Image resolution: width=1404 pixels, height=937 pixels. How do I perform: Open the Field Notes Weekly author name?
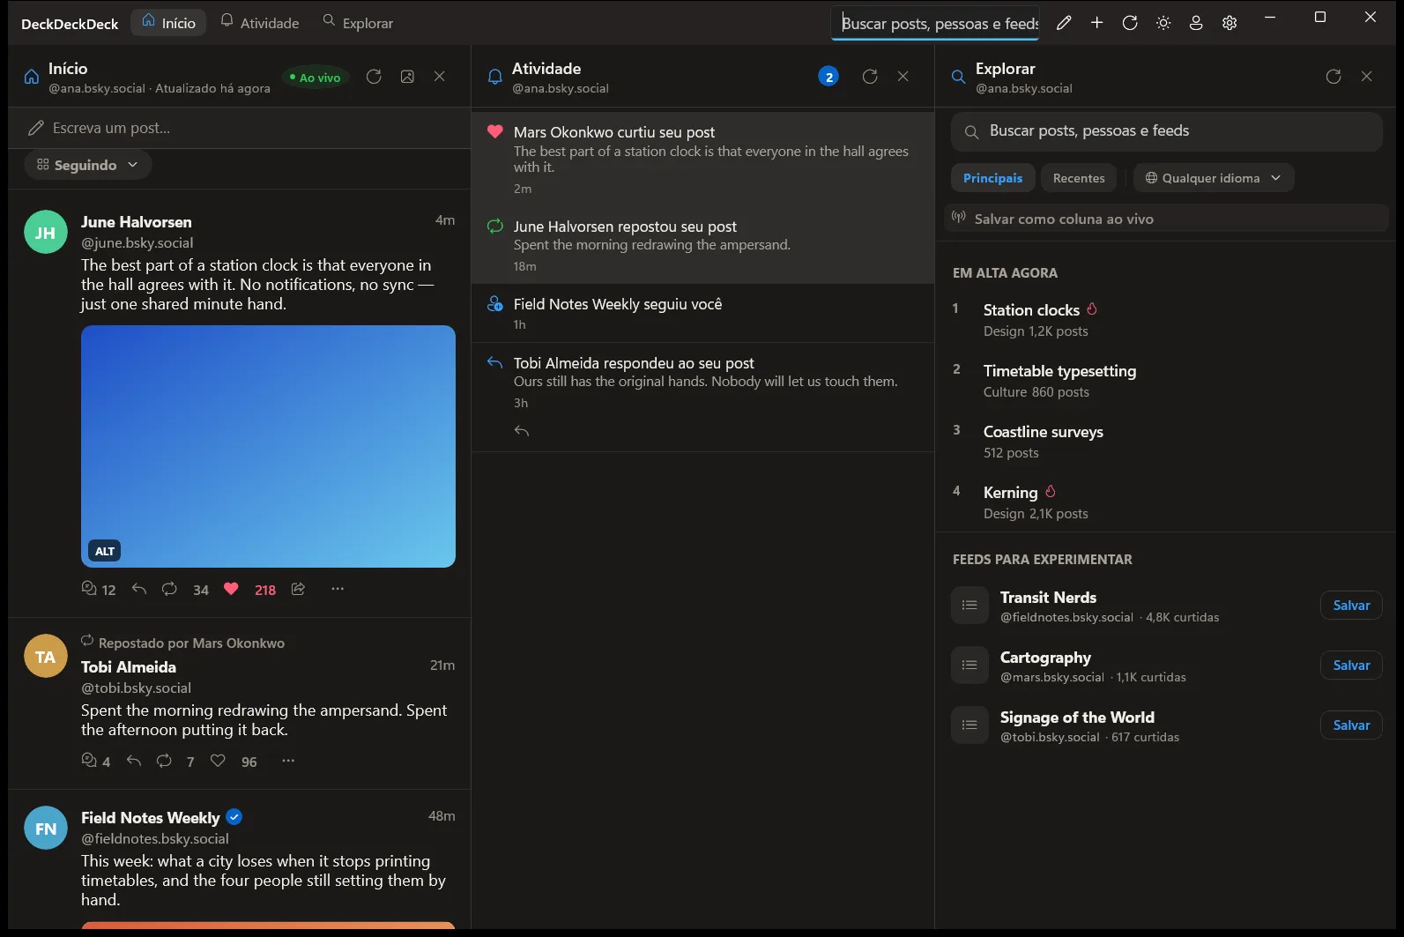pos(151,818)
